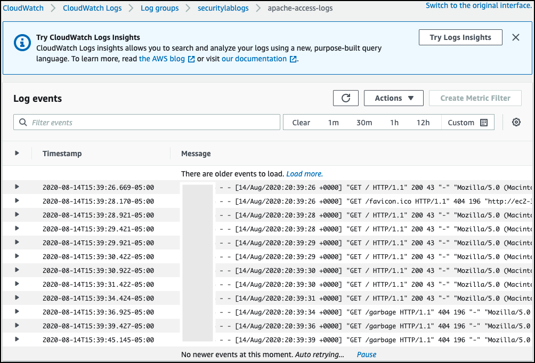535x363 pixels.
Task: Expand the log event at 15:39:31.422
Action: [x=17, y=284]
